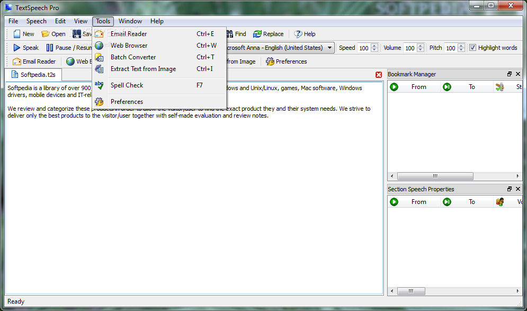
Task: Increase Pitch with up spinner arrow
Action: click(x=461, y=46)
